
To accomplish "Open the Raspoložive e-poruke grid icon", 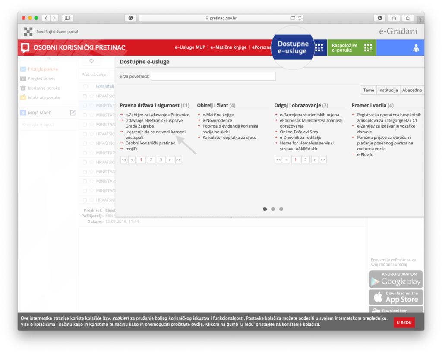I will (x=368, y=47).
